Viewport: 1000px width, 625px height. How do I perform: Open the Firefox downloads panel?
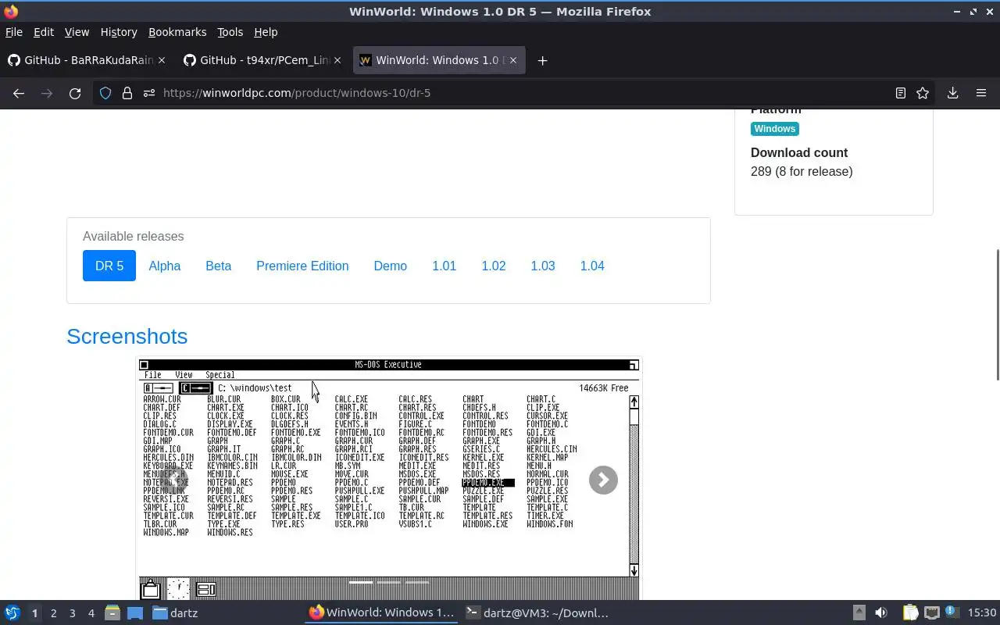click(x=953, y=93)
